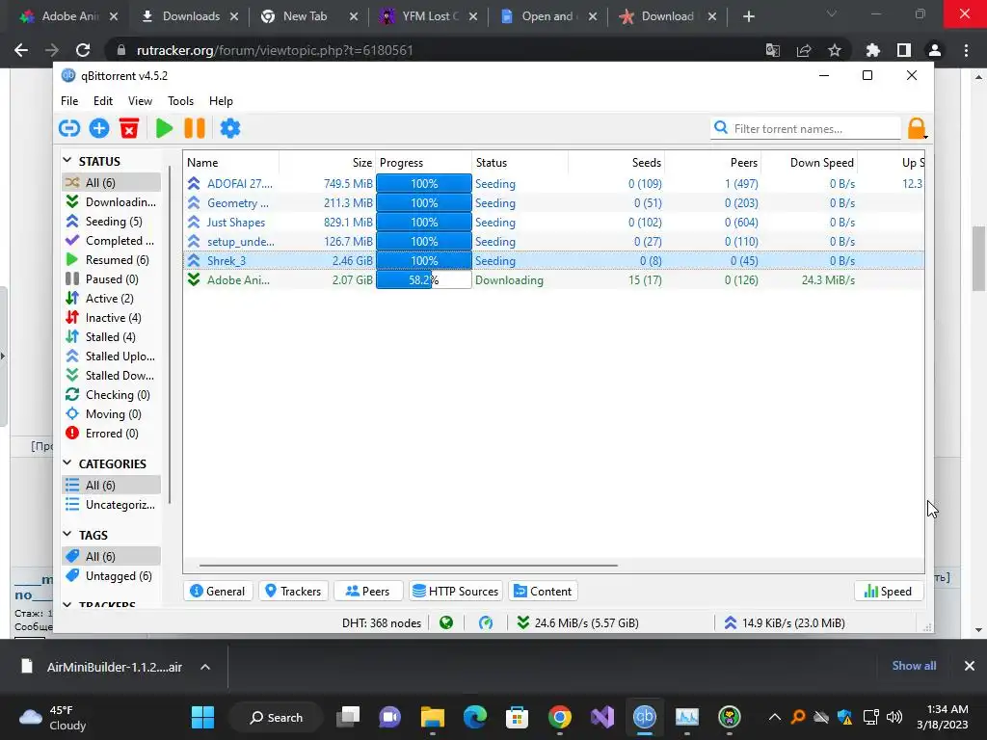Open the Edit menu in qBittorrent
This screenshot has width=987, height=740.
[102, 100]
